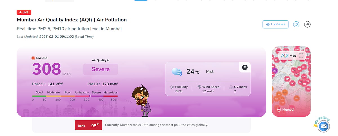This screenshot has height=136, width=338.
Task: Click the 308 Live AQI value
Action: [x=46, y=69]
